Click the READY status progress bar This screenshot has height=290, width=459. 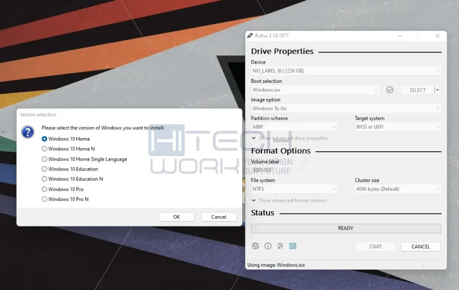(x=346, y=228)
